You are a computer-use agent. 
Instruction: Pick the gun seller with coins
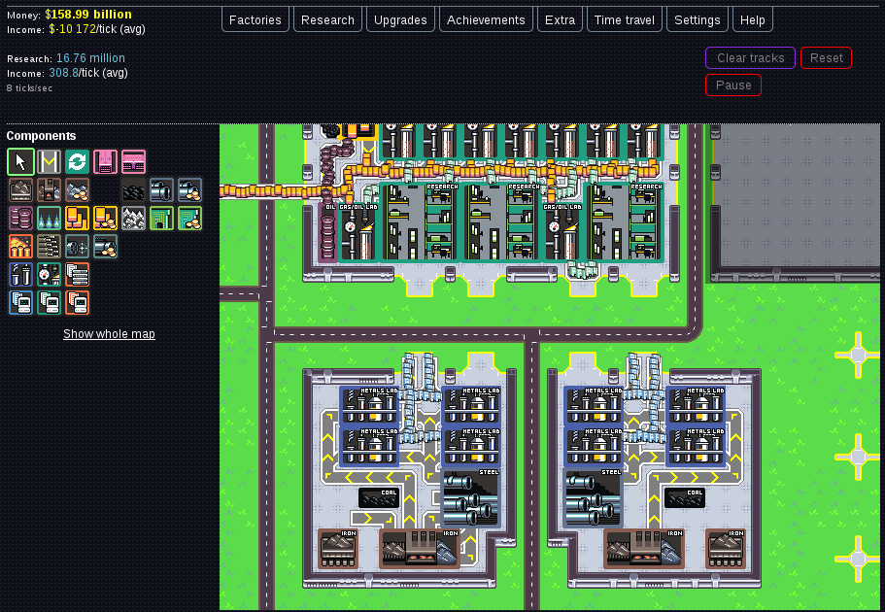[106, 247]
